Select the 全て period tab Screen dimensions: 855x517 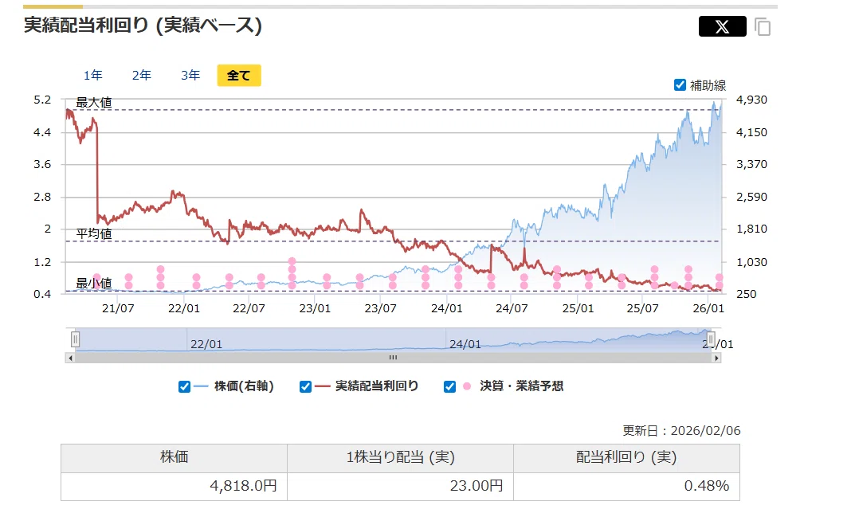tap(239, 75)
